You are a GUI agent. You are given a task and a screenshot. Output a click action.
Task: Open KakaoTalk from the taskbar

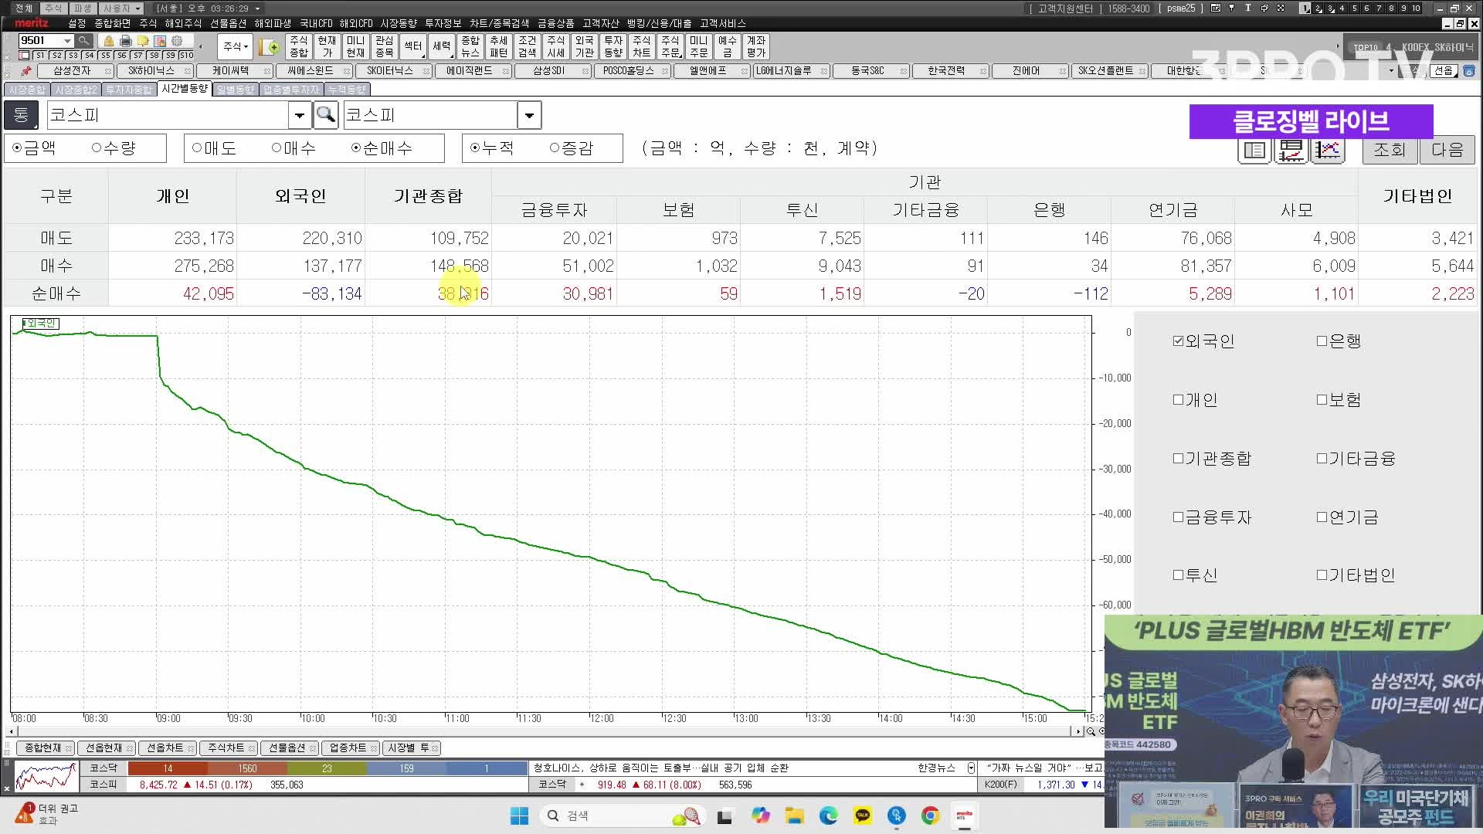pyautogui.click(x=863, y=815)
